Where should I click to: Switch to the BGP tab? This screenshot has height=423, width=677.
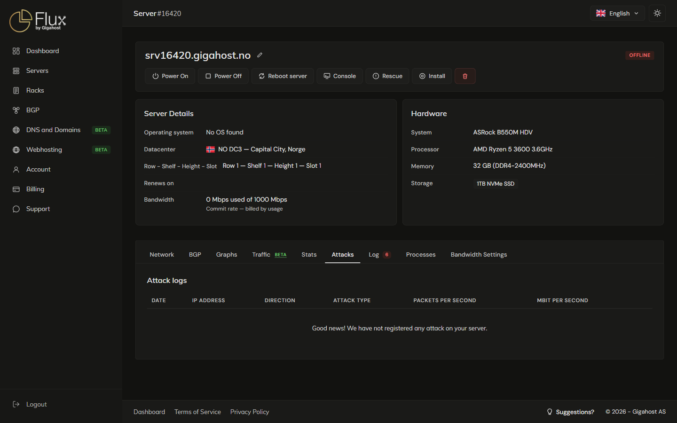point(195,255)
